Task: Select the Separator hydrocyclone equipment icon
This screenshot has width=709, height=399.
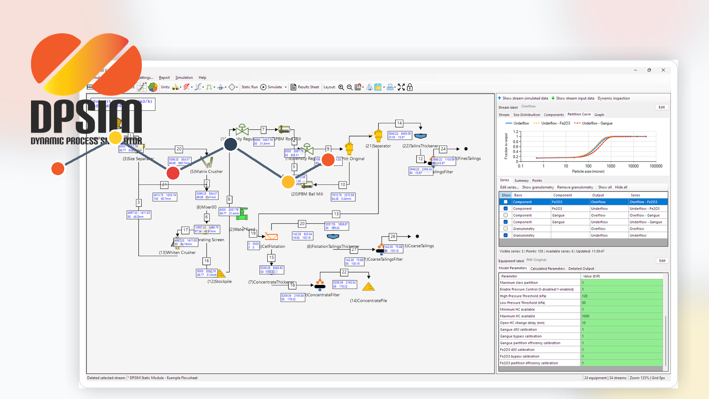Action: pos(378,135)
